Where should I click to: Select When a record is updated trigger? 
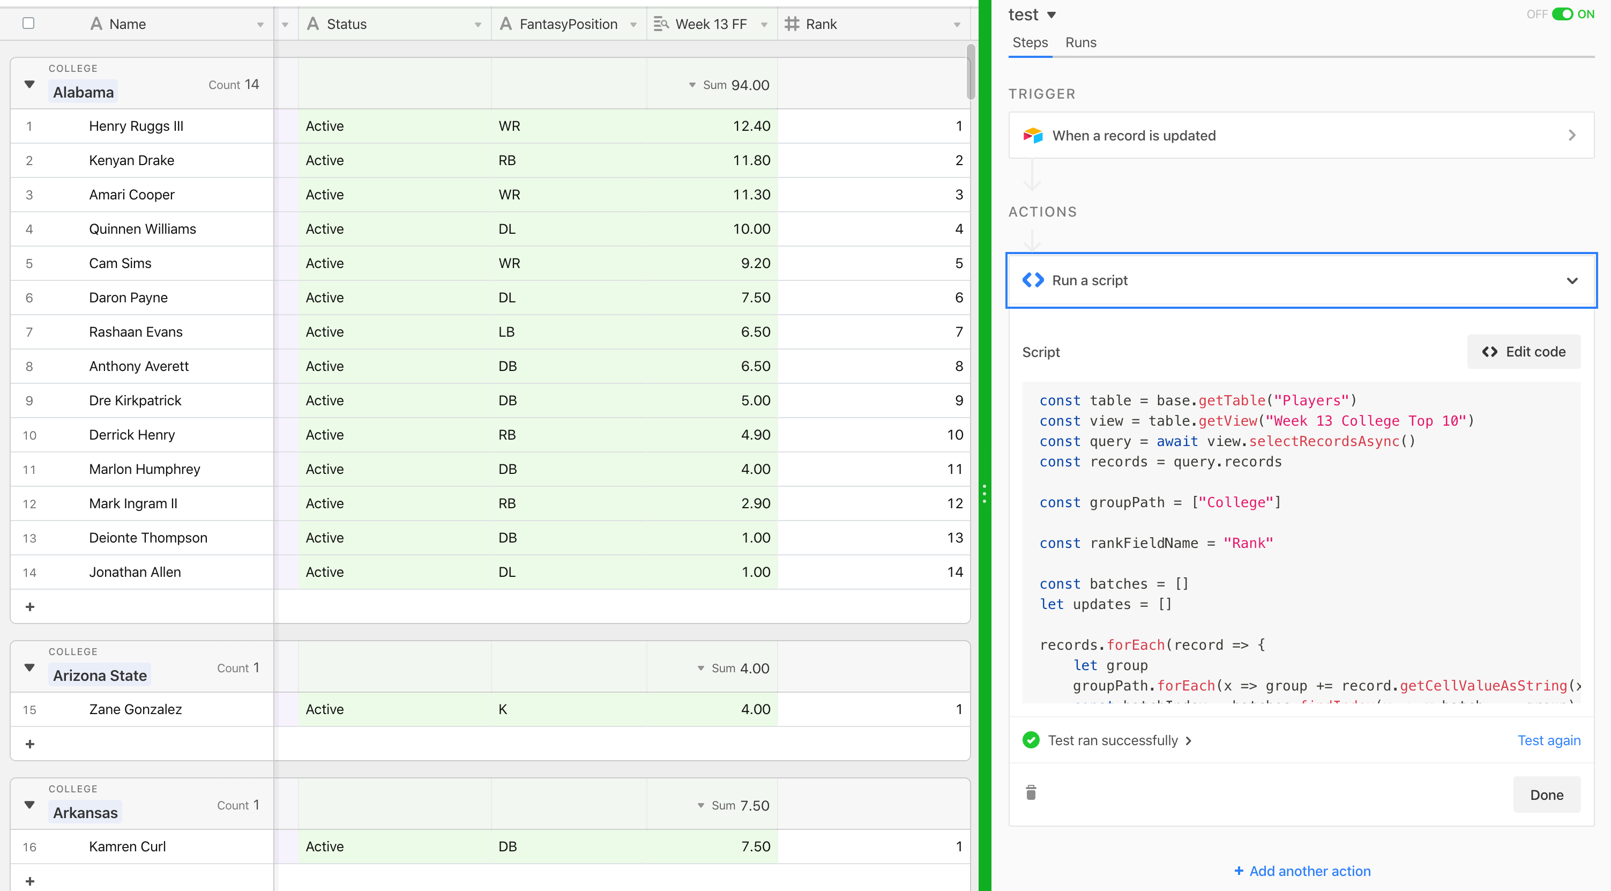point(1301,135)
